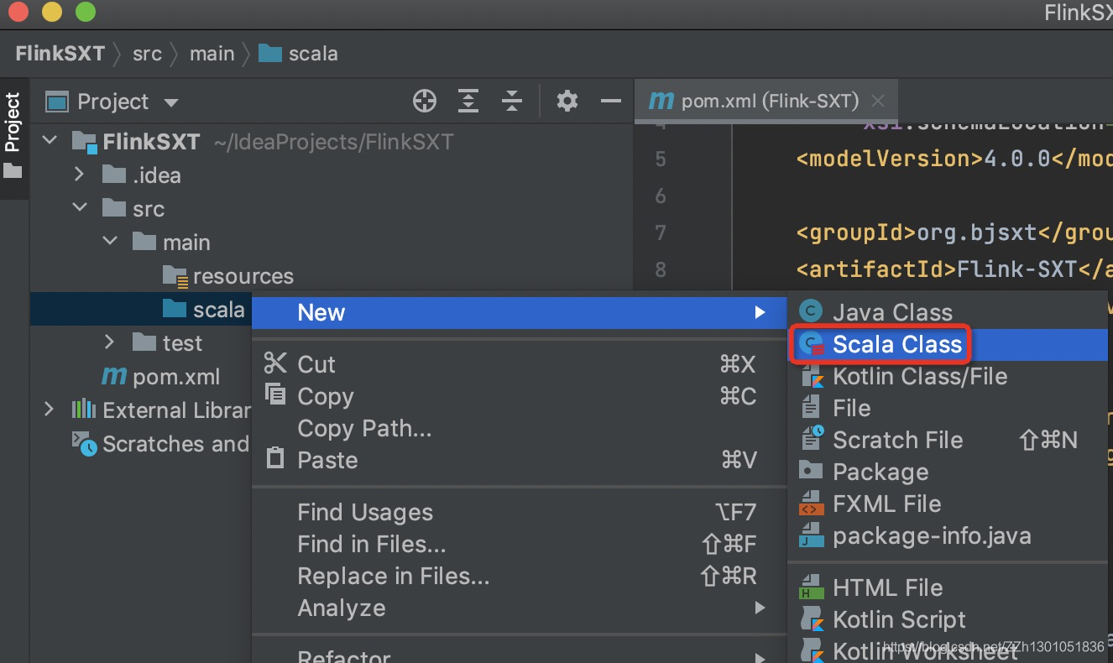Choose Find in Files... menu entry
Screen dimensions: 1113x663
click(519, 544)
